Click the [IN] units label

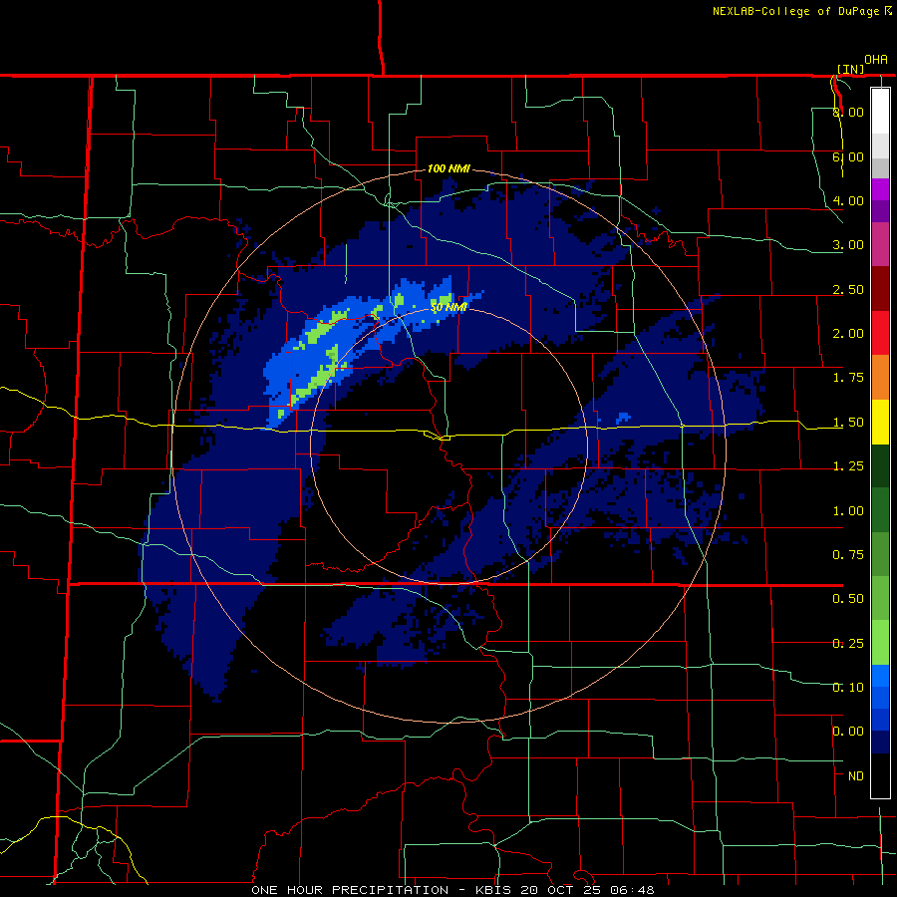(851, 69)
